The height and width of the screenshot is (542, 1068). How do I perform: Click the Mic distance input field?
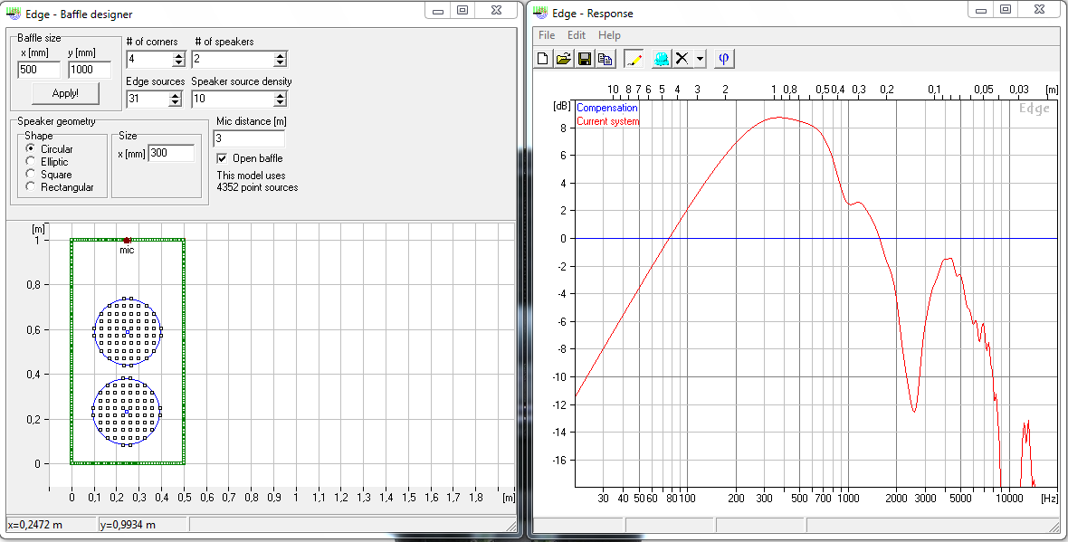pyautogui.click(x=249, y=138)
